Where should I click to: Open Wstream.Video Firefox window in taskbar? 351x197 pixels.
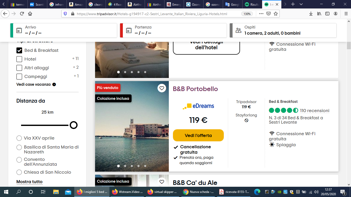pyautogui.click(x=127, y=192)
